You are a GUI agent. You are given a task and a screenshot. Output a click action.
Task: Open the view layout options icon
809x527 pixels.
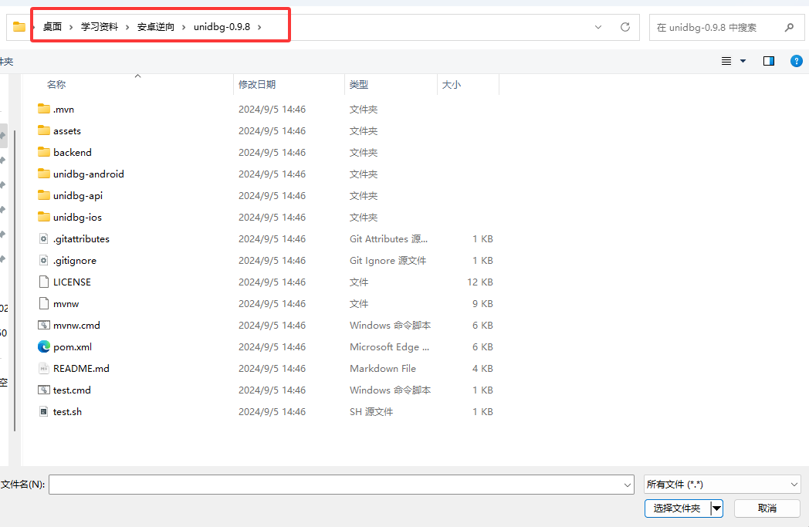coord(726,61)
